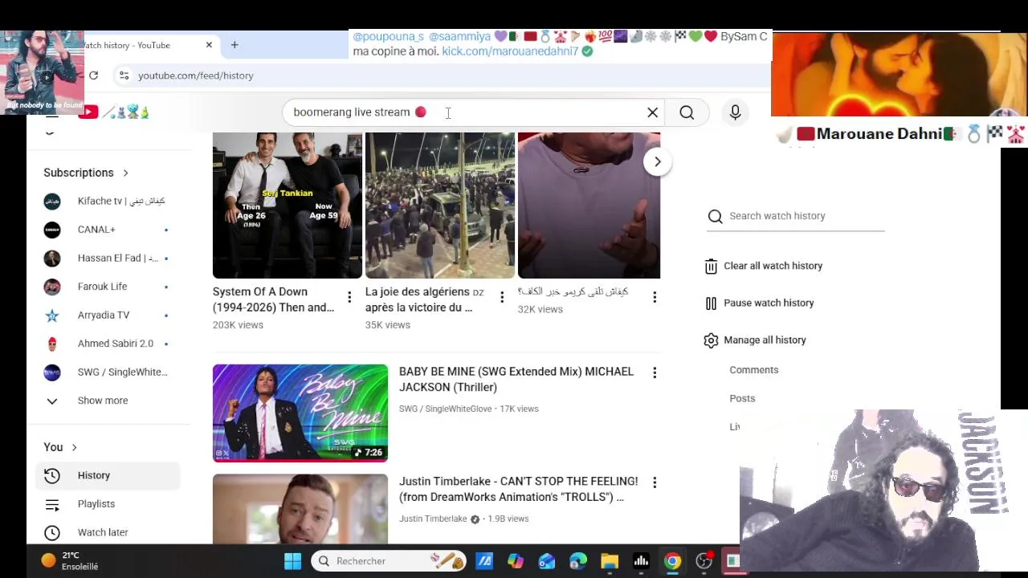Open Kifache tv subscription channel
Screen dimensions: 1028x578
[108, 201]
